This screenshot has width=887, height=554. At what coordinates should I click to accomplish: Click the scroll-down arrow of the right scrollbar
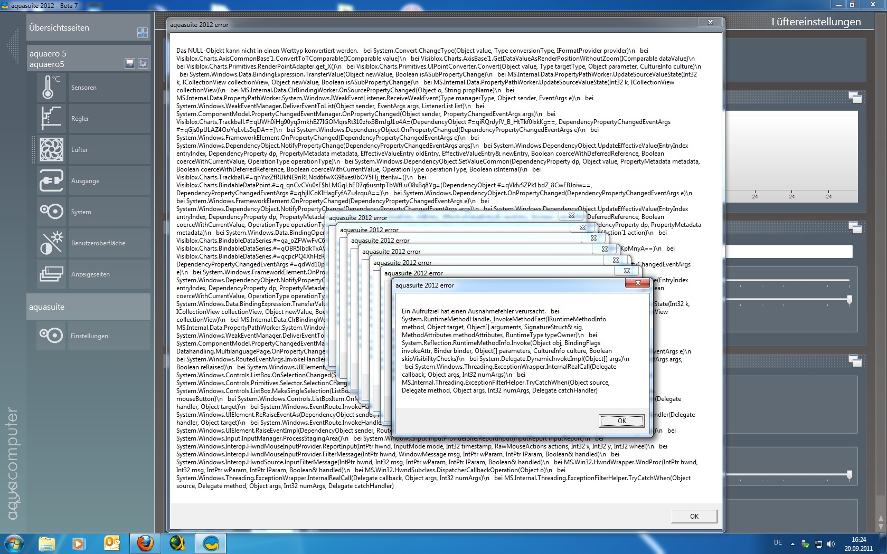click(x=881, y=526)
